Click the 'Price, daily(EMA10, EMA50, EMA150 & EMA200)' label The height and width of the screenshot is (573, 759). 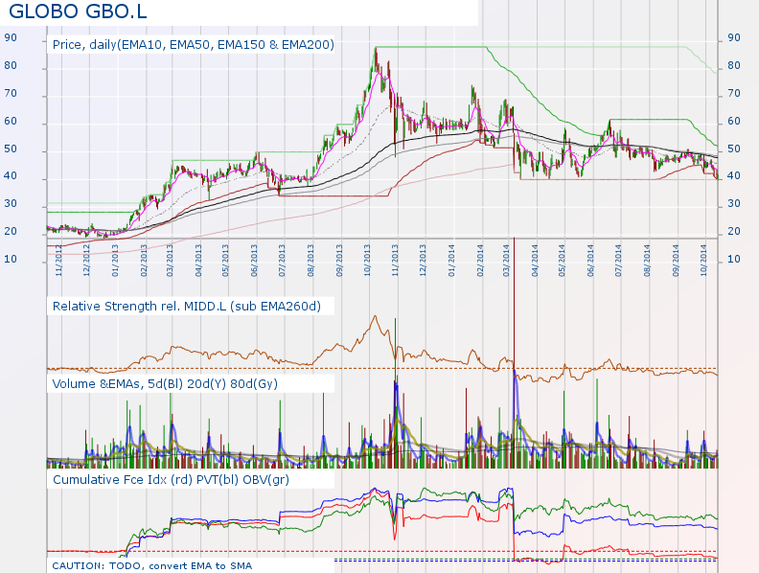[x=194, y=45]
